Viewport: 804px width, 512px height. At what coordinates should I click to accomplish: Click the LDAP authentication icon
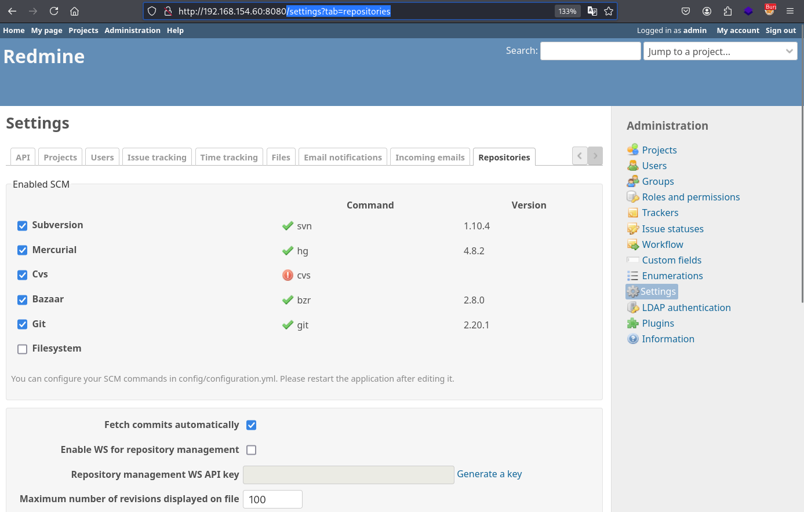point(633,308)
